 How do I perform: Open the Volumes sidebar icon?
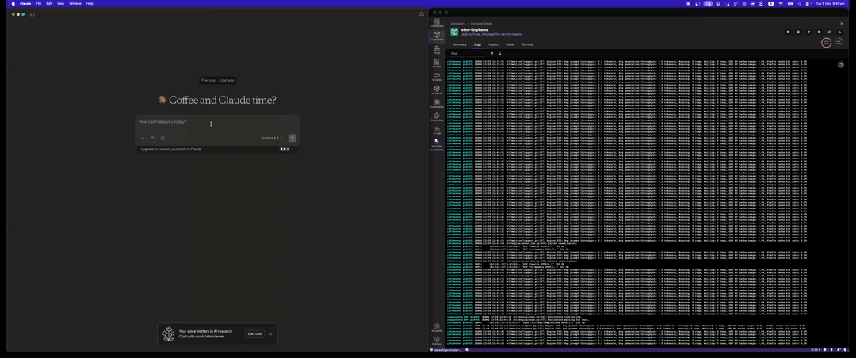pyautogui.click(x=437, y=76)
